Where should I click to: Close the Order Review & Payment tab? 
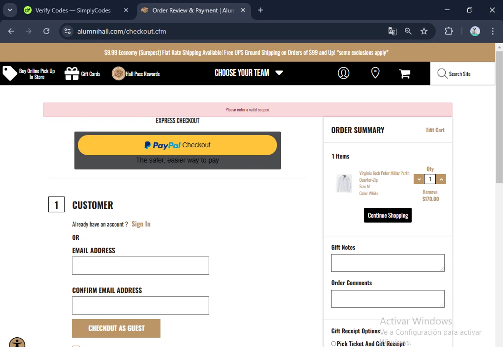pyautogui.click(x=243, y=10)
